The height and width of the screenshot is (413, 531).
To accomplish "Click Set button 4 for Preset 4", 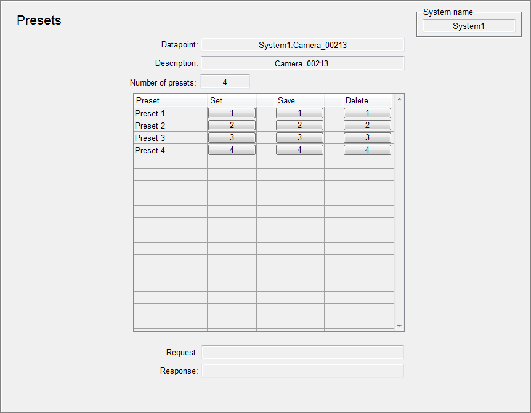I will pos(232,150).
